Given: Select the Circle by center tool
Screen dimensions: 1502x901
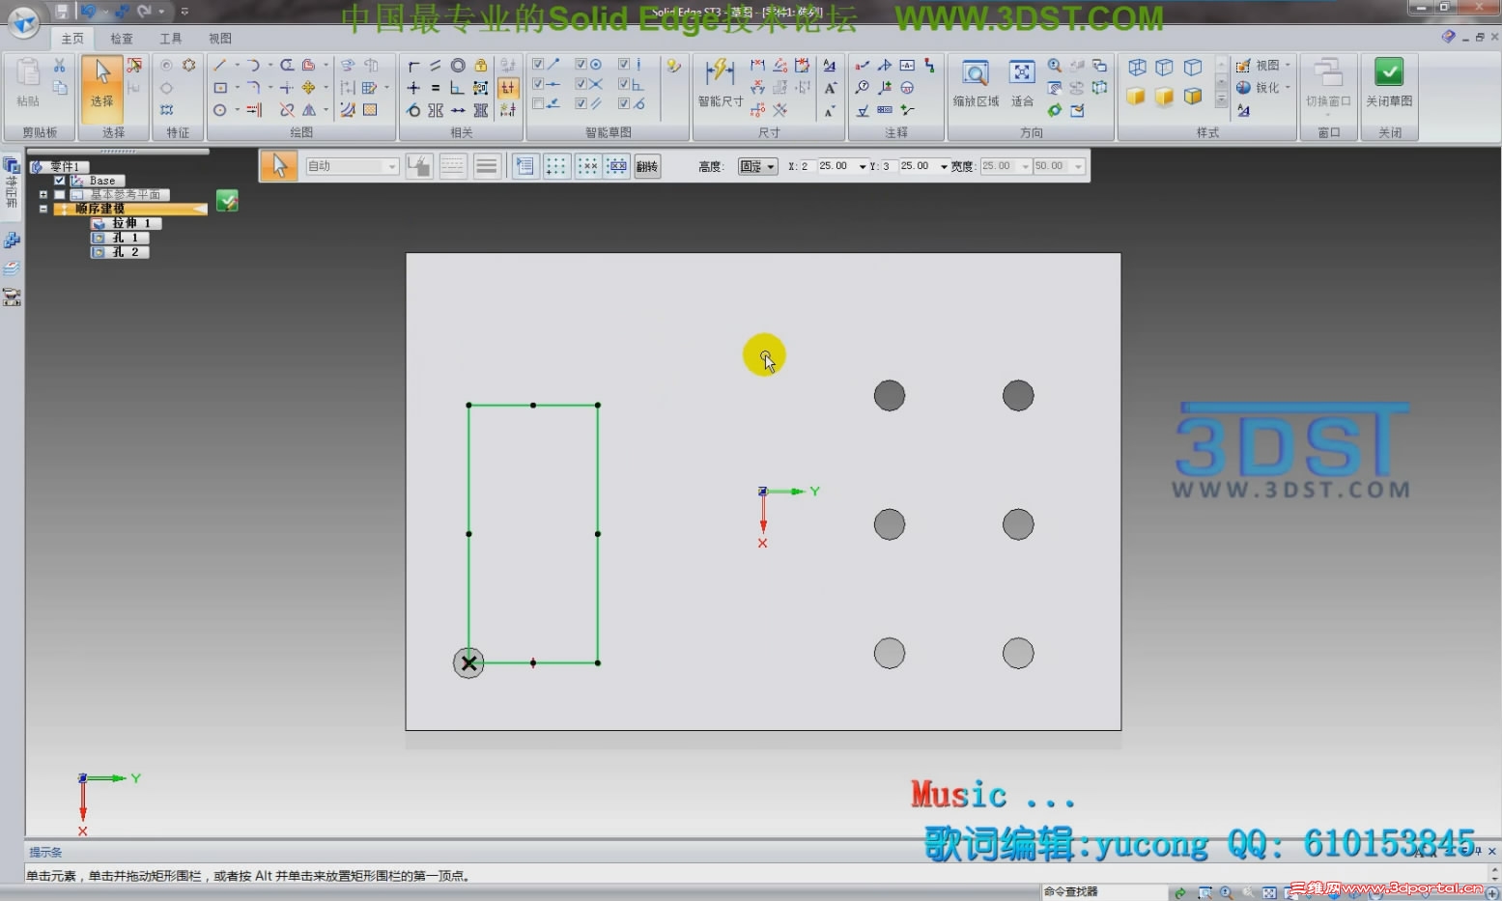Looking at the screenshot, I should [x=220, y=110].
